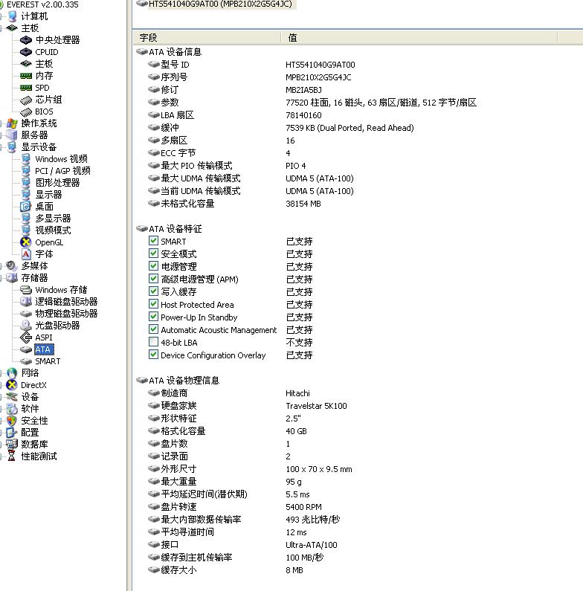Toggle the 写入缓存 checkbox
The image size is (583, 591).
point(153,291)
